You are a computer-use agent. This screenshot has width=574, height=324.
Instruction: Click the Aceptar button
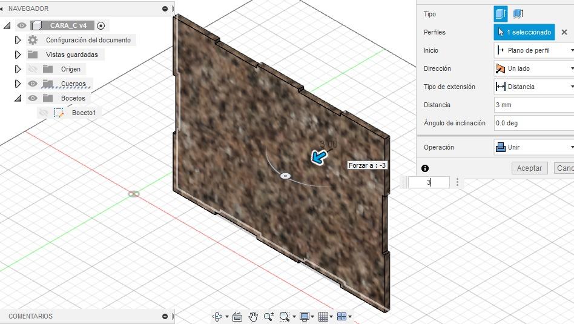click(529, 168)
